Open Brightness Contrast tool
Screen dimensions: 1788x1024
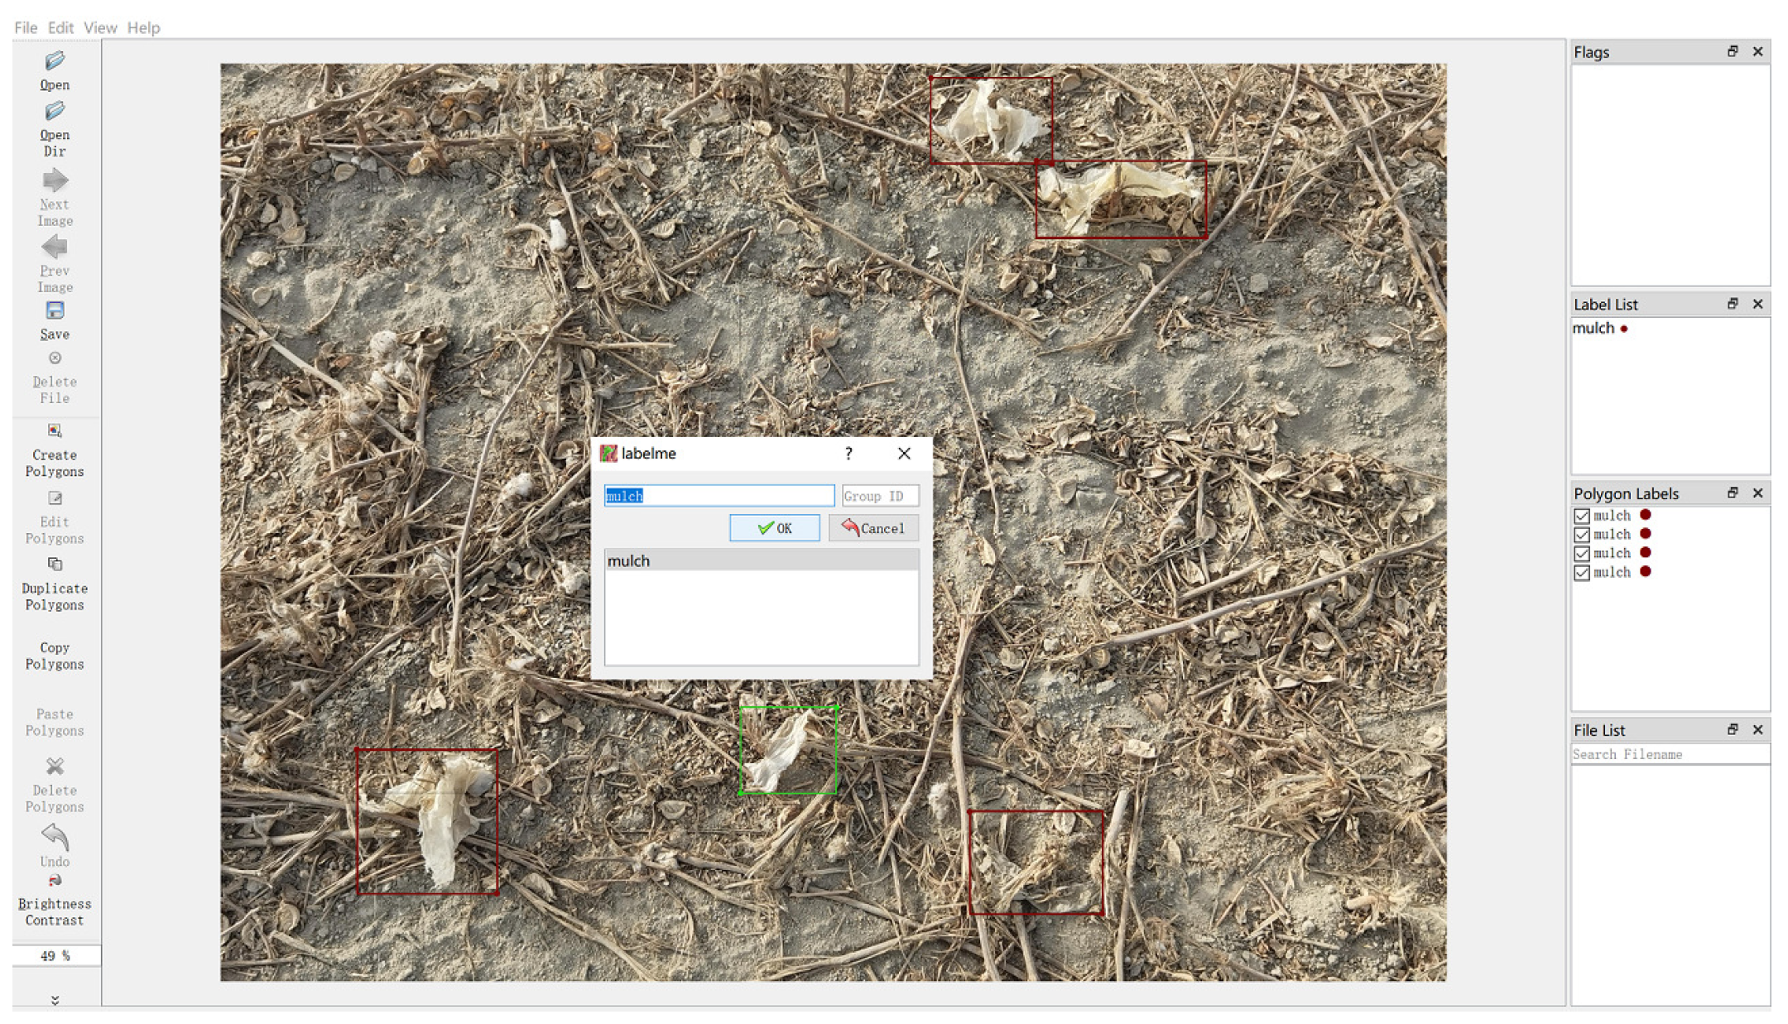tap(55, 881)
